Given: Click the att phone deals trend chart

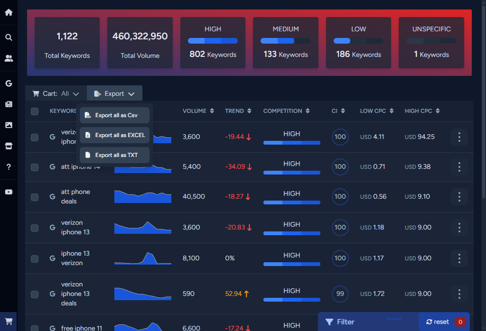Looking at the screenshot, I should (142, 197).
